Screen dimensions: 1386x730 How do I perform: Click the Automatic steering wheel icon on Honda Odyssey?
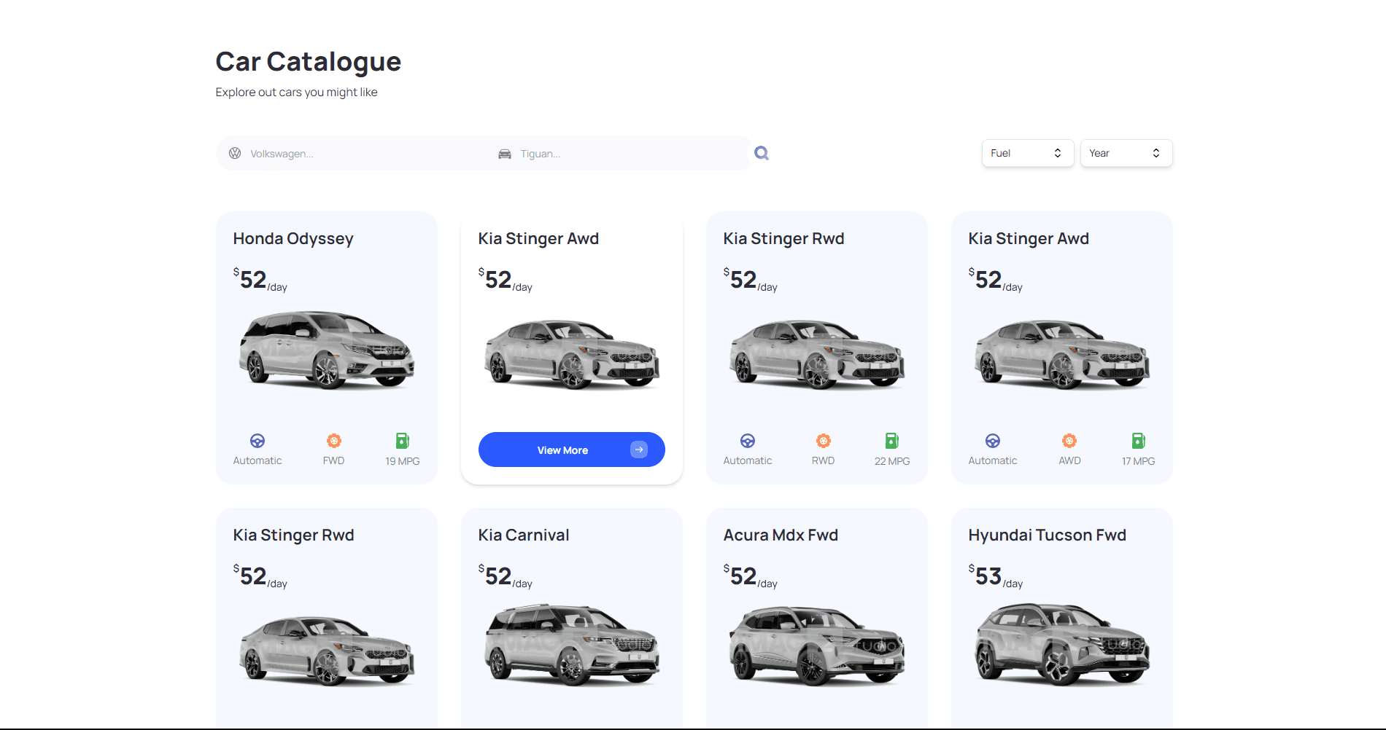click(x=258, y=441)
